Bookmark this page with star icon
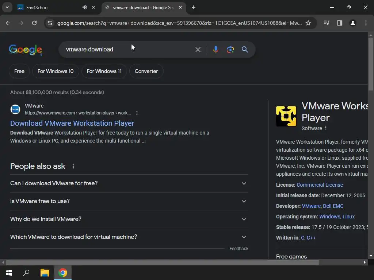 [308, 23]
